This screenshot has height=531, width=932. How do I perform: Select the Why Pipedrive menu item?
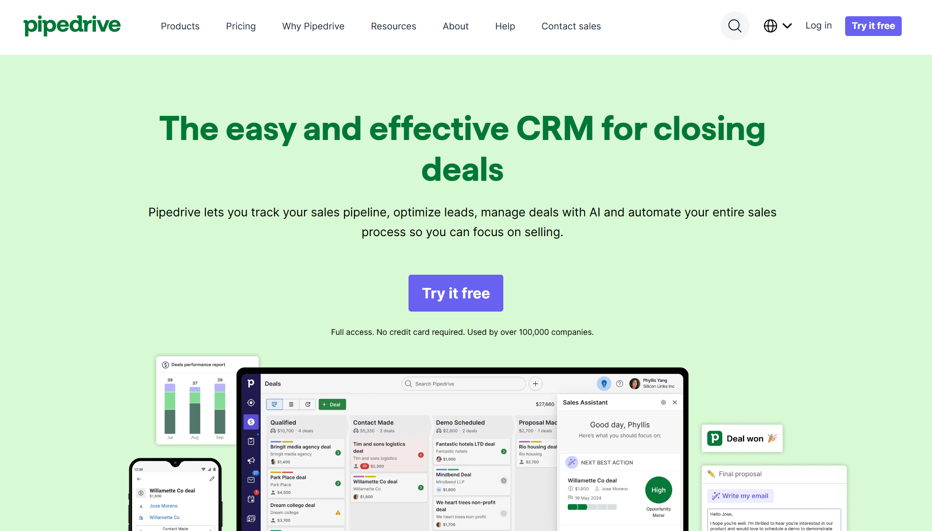pos(313,26)
